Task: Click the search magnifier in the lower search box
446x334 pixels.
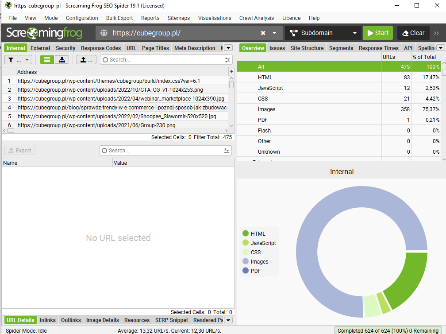Action: (104, 151)
